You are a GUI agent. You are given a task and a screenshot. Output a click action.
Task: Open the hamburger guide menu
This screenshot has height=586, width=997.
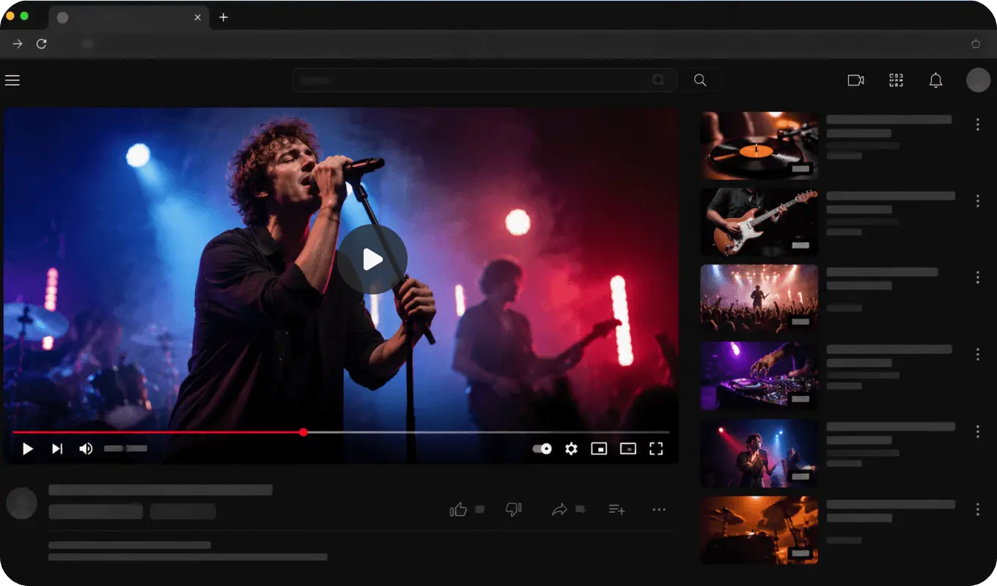(12, 81)
